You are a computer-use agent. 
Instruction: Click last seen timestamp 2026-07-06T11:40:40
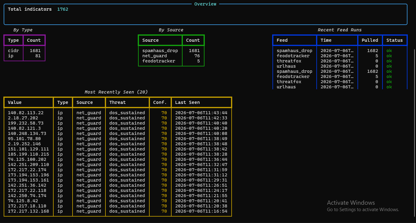[201, 123]
